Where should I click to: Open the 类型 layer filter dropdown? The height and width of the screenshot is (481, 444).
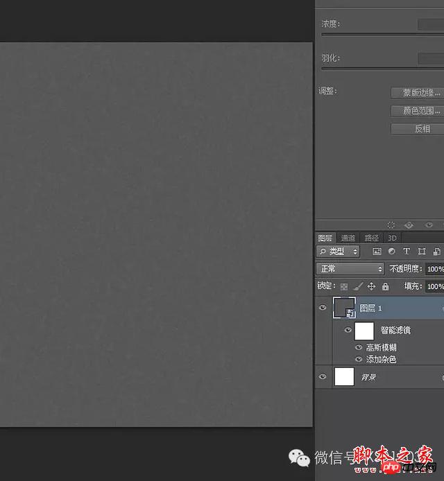pyautogui.click(x=338, y=252)
